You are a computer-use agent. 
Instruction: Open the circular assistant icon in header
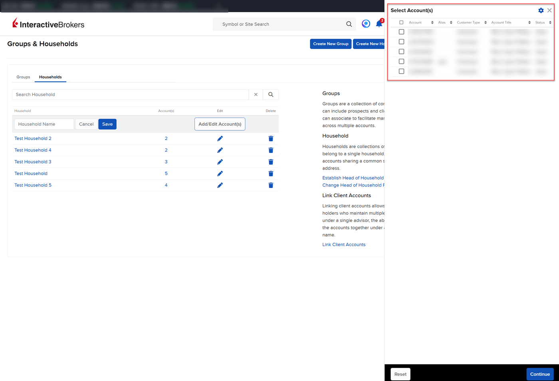[366, 24]
